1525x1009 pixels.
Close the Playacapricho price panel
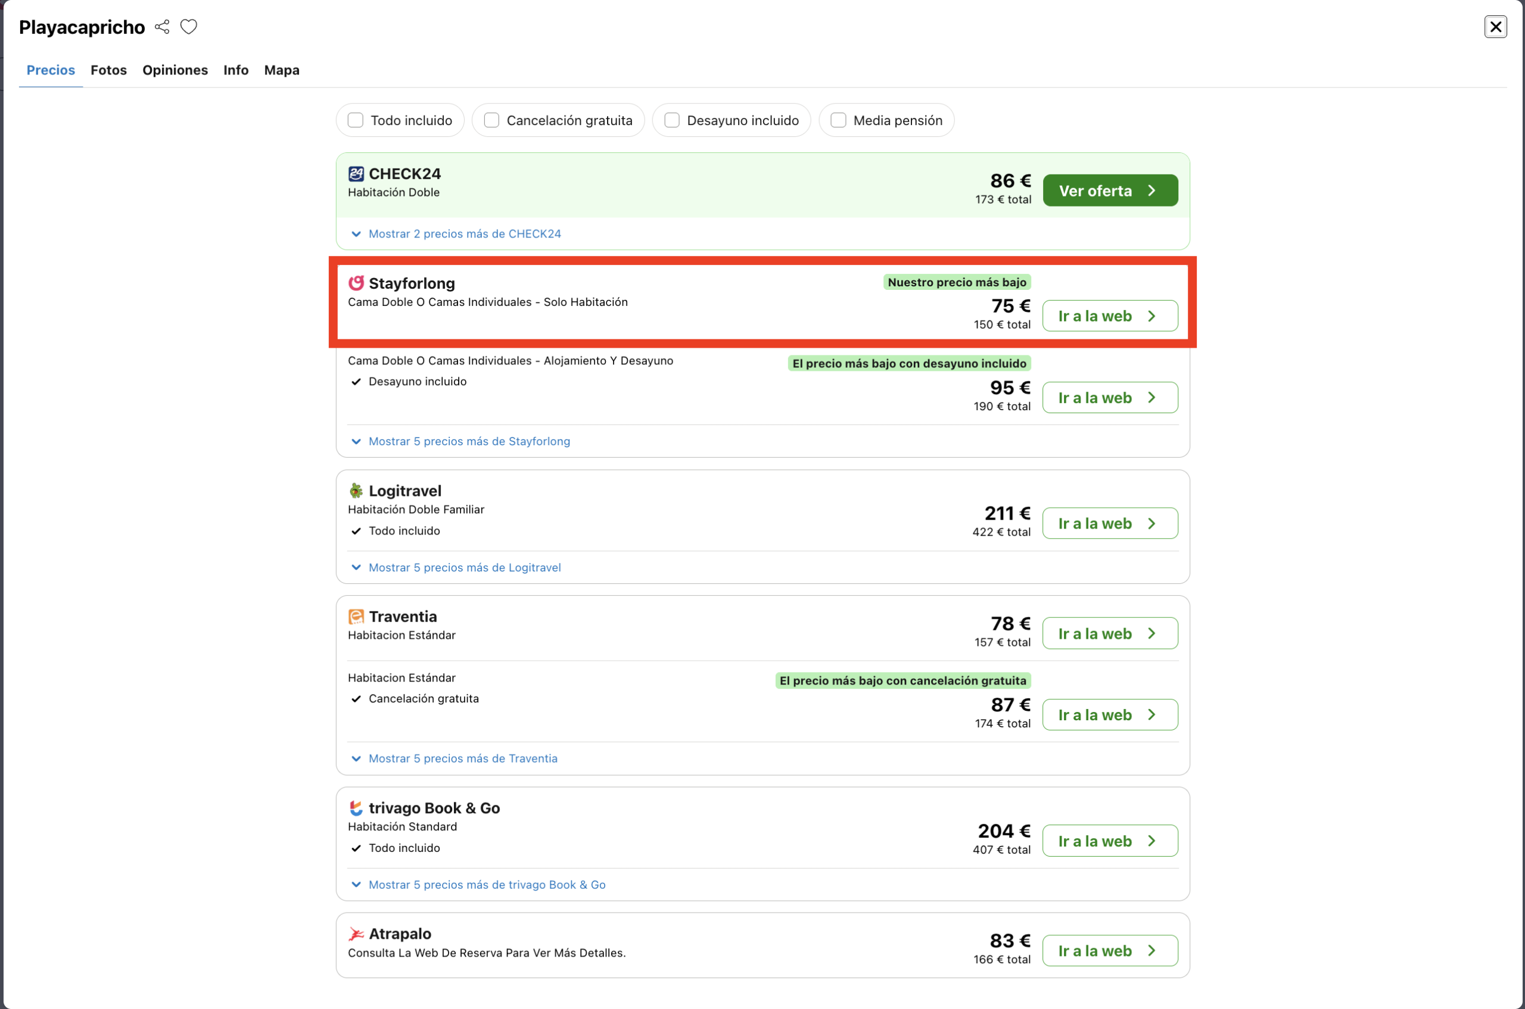(1495, 27)
